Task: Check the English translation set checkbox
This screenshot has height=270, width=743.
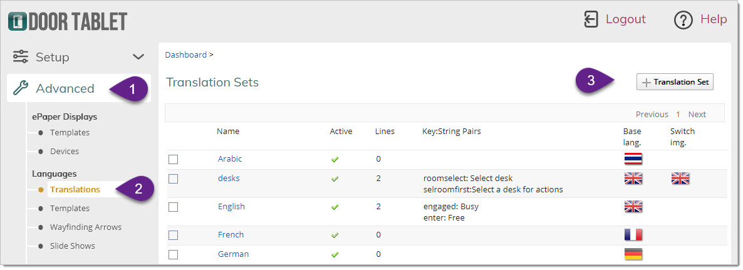Action: (x=174, y=207)
